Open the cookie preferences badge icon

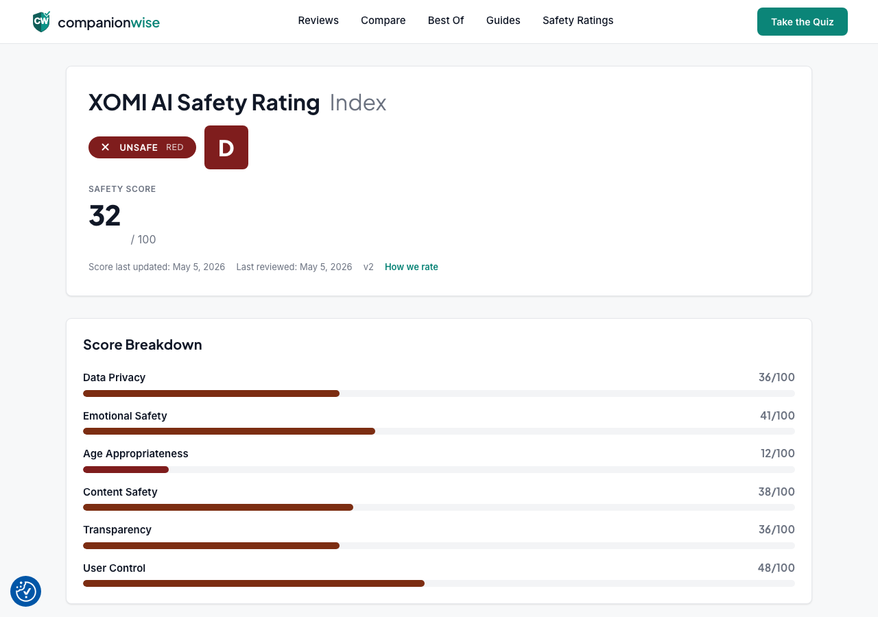[26, 591]
